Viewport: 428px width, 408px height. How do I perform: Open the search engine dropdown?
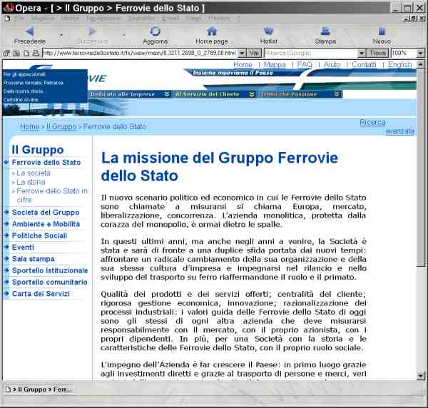tap(362, 53)
